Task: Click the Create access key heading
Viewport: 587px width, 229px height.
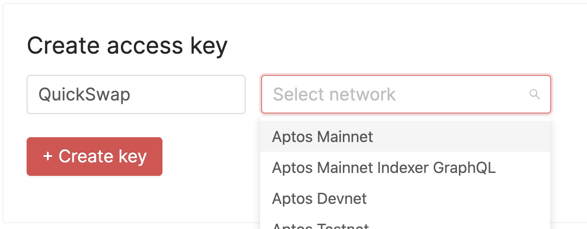Action: tap(127, 46)
